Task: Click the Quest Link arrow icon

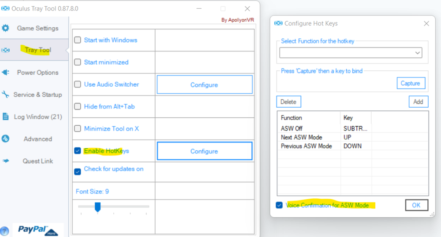Action: [6, 161]
